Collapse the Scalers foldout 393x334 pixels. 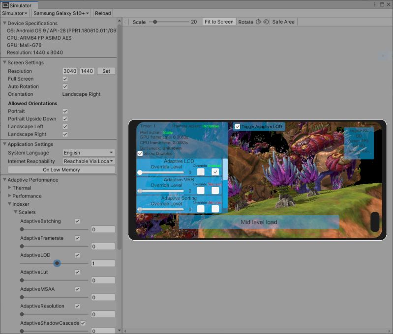click(x=16, y=212)
